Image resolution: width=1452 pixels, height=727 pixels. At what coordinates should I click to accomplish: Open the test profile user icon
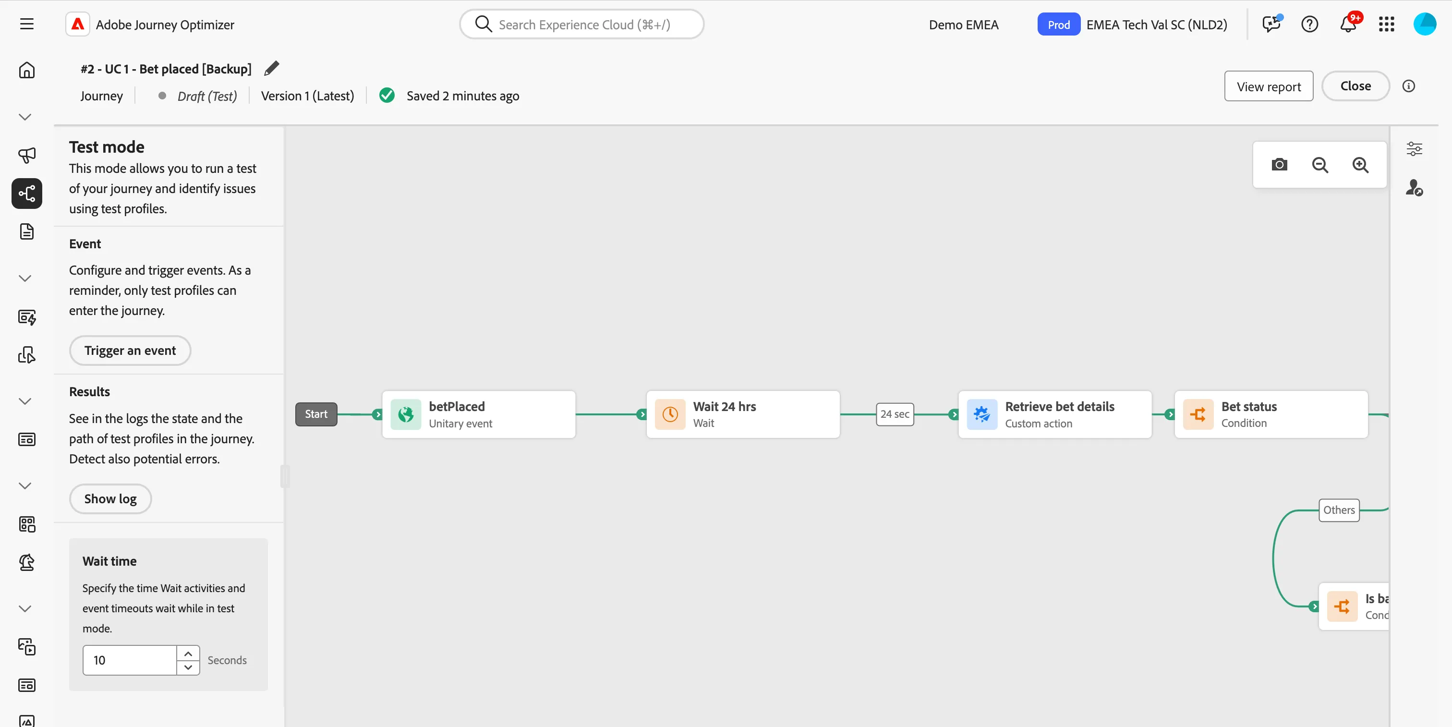(x=1414, y=187)
